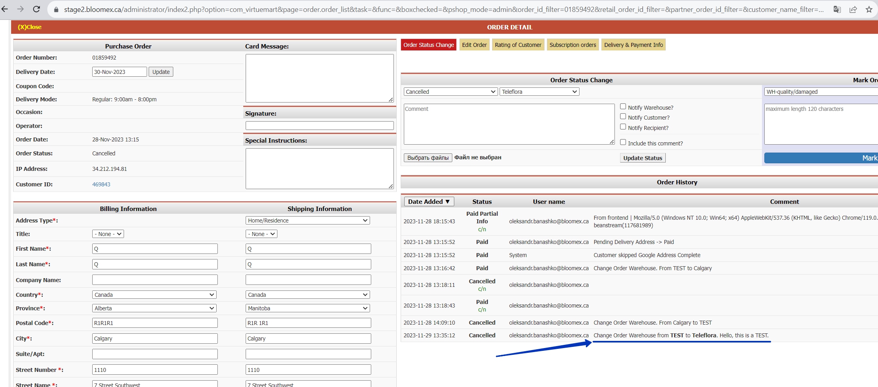
Task: Tick the Notify Warehouse checkbox
Action: click(623, 106)
